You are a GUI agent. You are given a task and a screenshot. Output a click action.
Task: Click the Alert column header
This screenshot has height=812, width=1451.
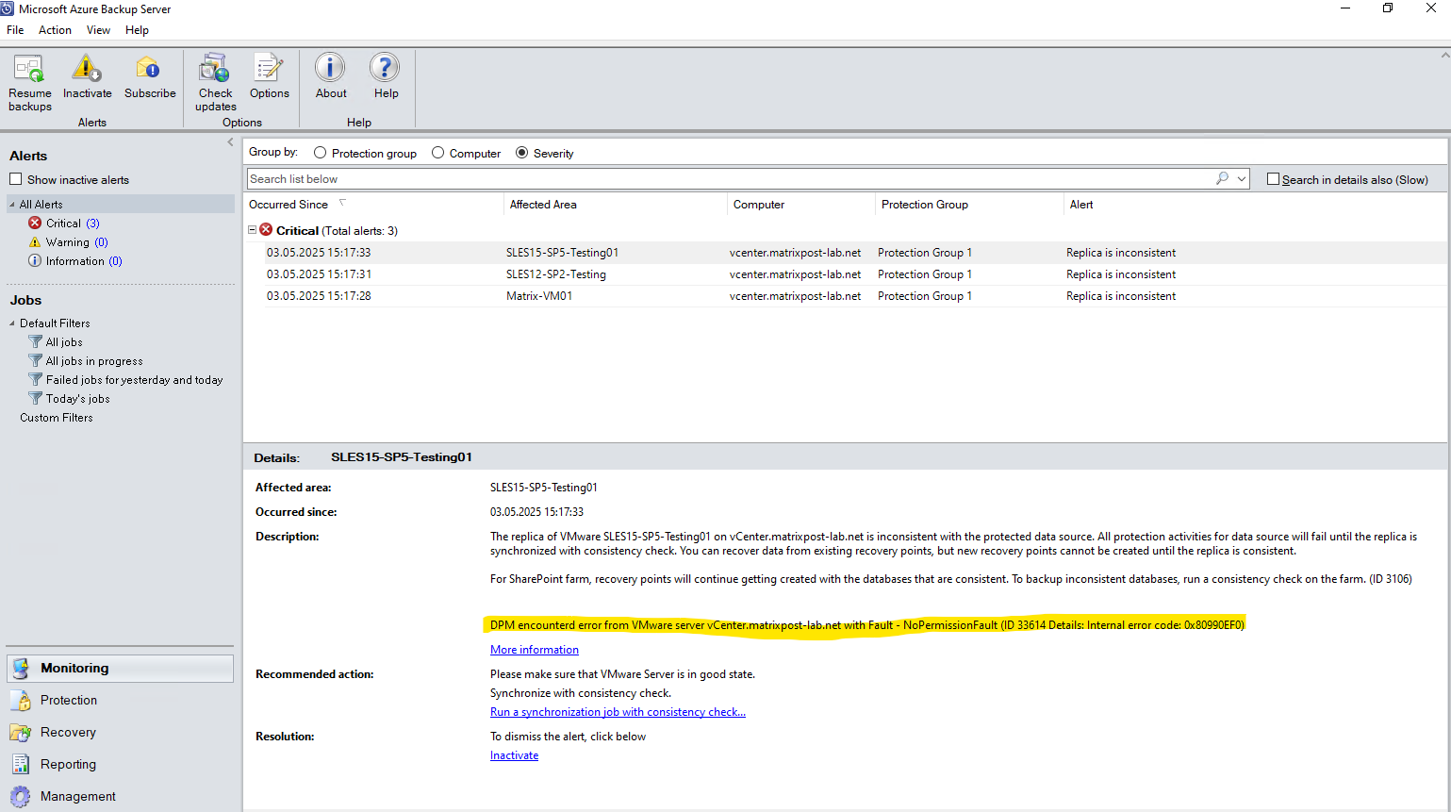pyautogui.click(x=1254, y=205)
